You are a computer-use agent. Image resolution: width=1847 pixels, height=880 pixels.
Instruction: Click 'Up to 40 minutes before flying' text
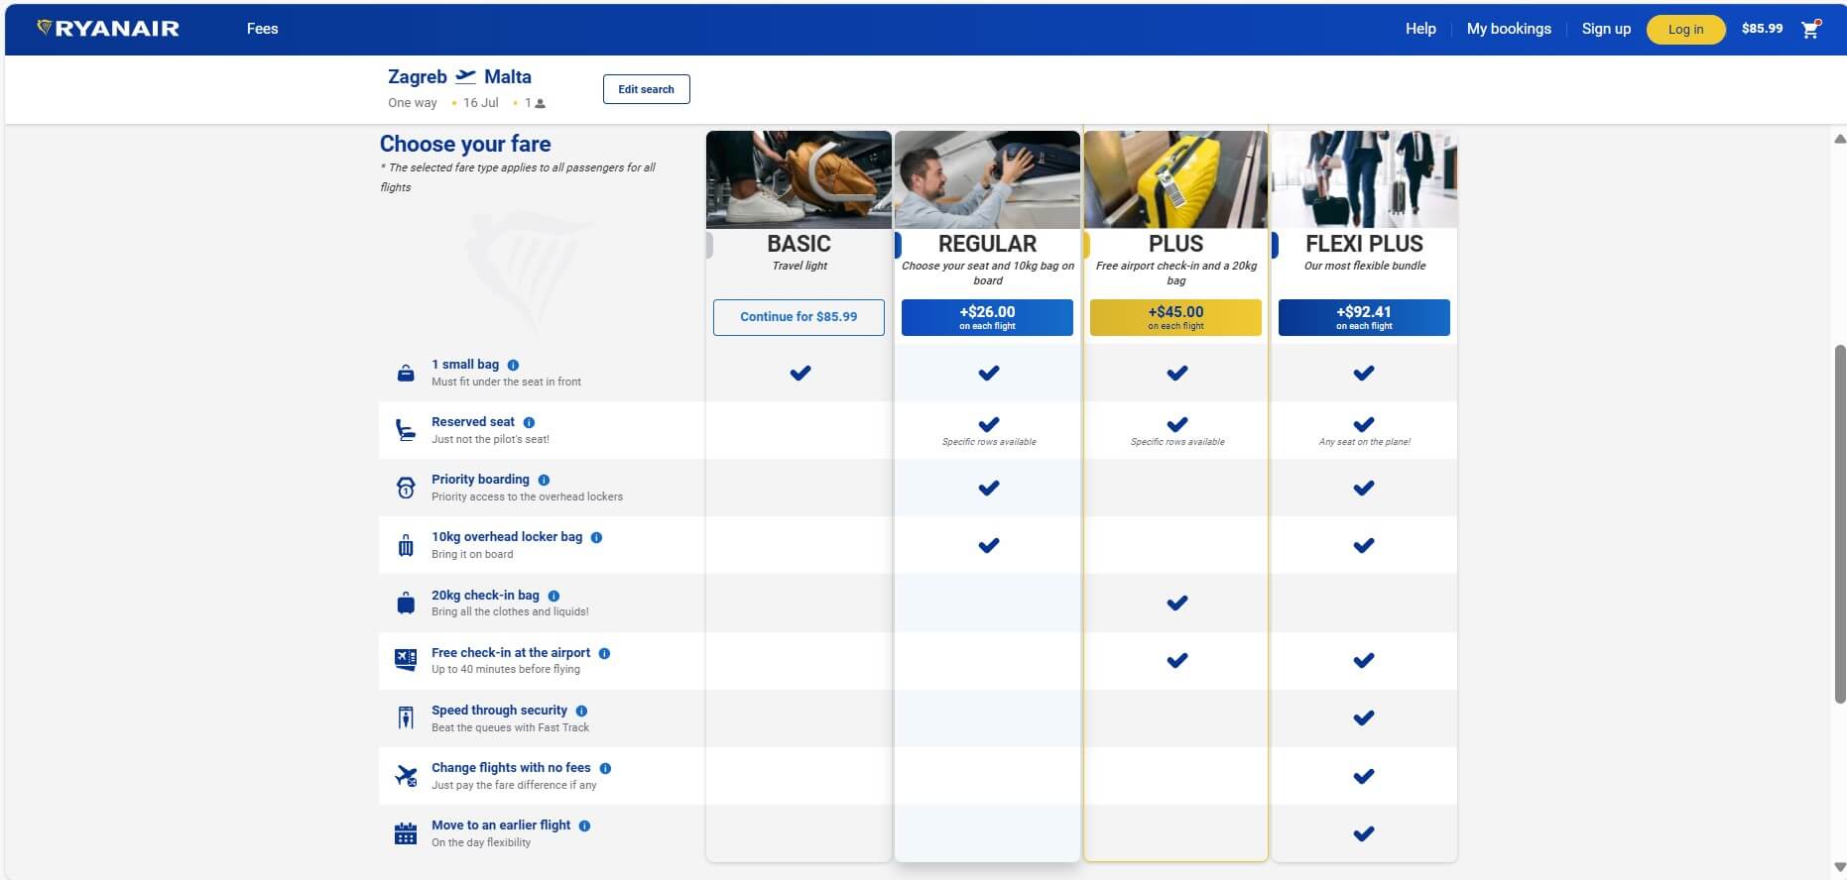505,669
